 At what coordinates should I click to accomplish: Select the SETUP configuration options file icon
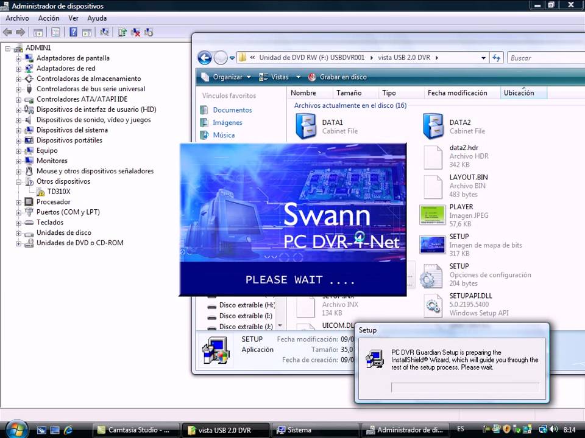point(431,276)
